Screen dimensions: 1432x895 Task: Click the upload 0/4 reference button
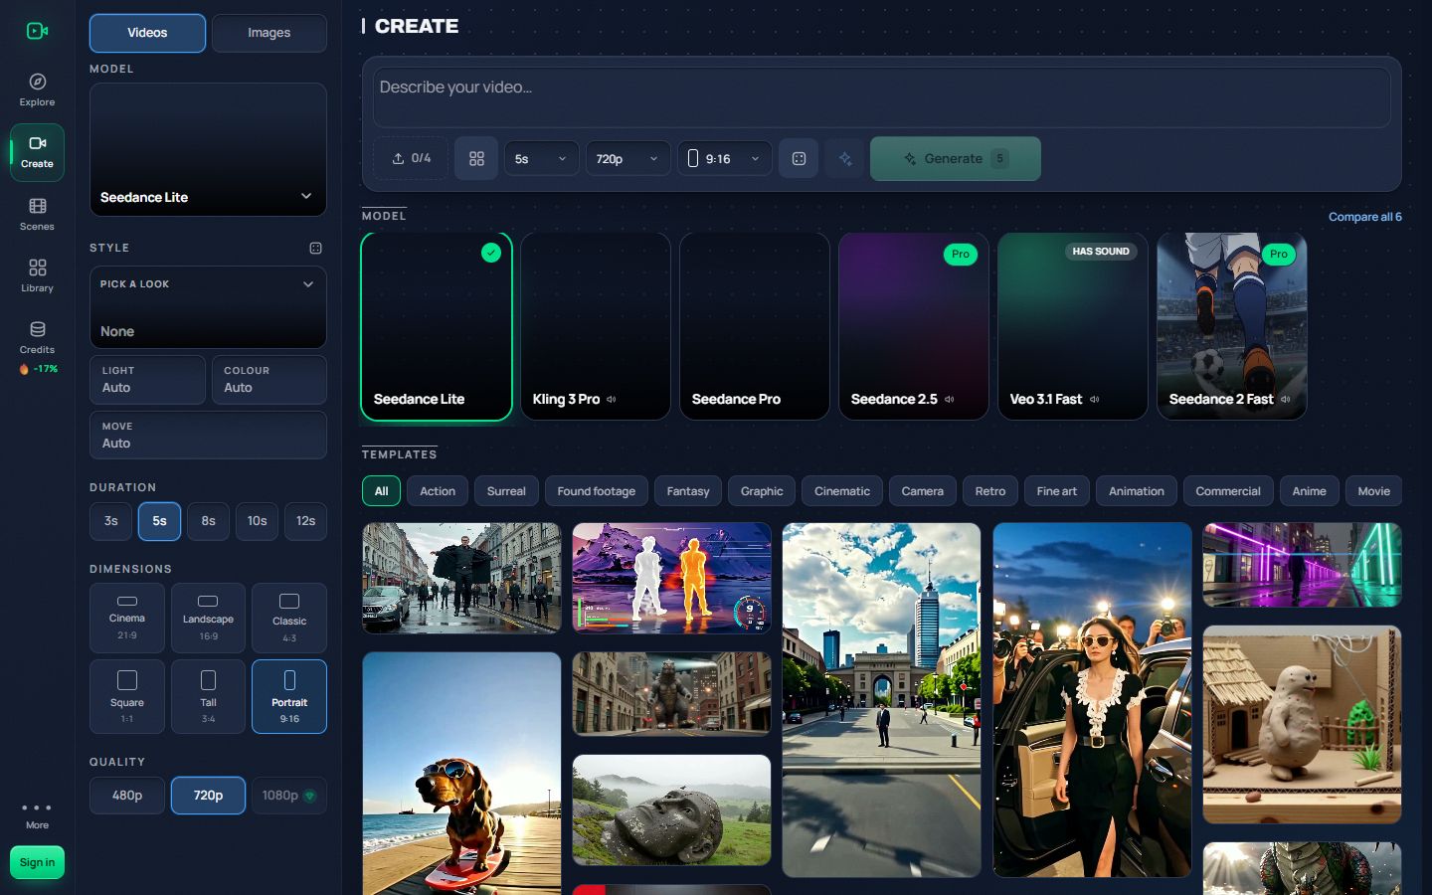point(411,158)
